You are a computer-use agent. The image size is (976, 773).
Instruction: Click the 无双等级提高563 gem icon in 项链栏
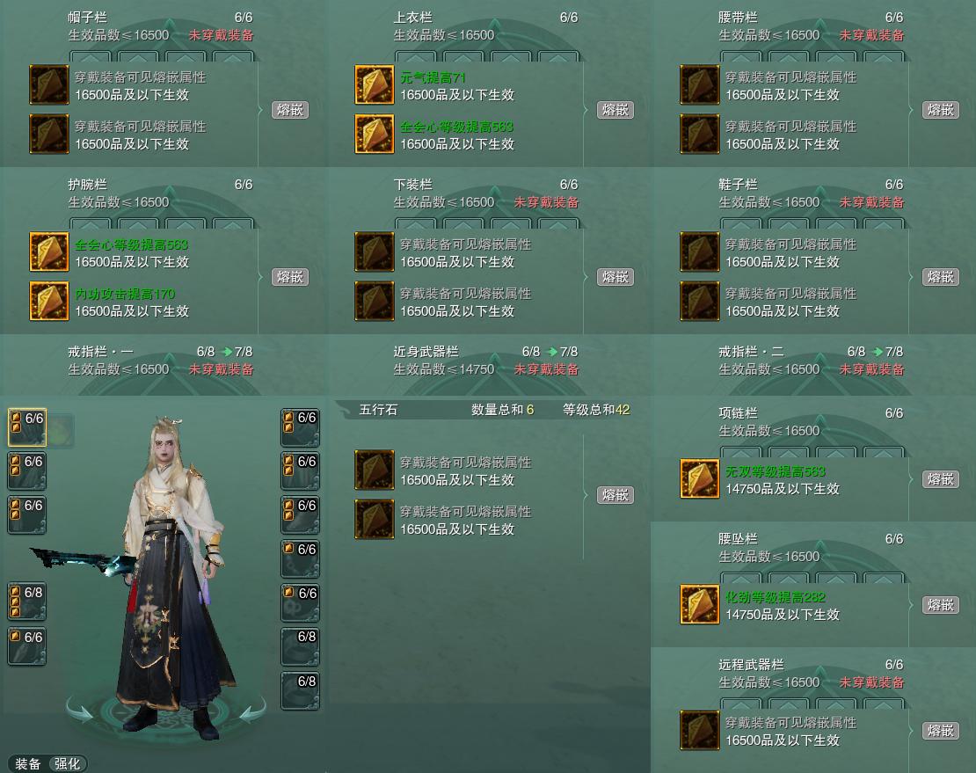700,478
